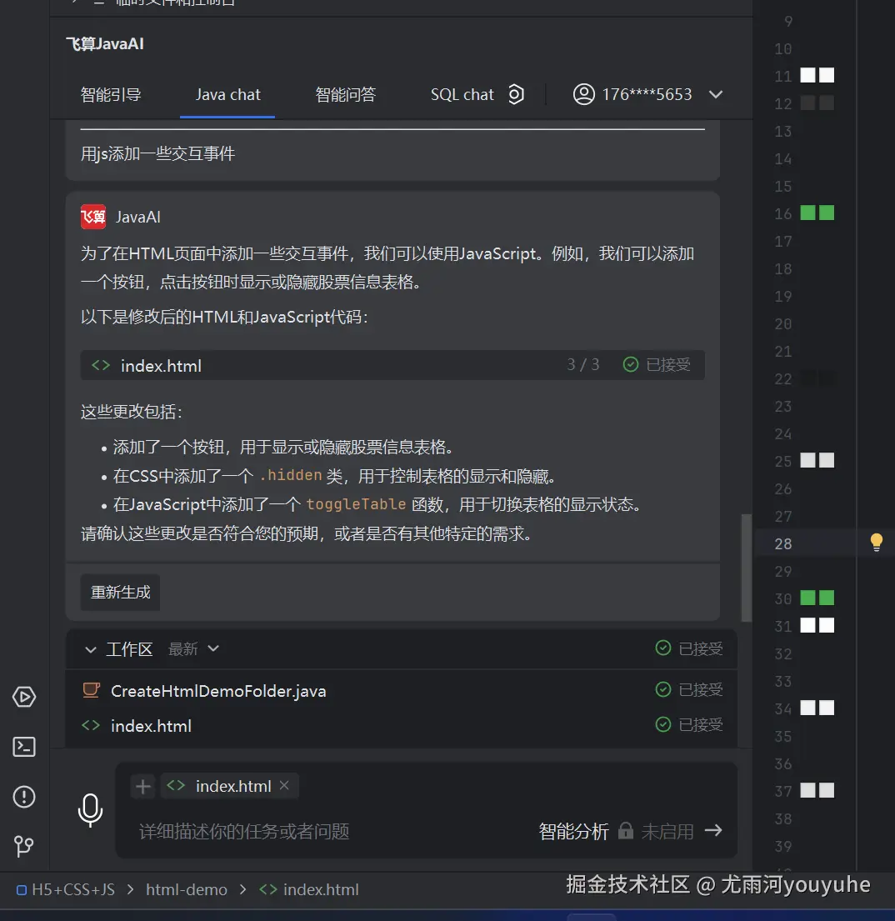
Task: Switch to the SQL chat tab
Action: tap(462, 94)
